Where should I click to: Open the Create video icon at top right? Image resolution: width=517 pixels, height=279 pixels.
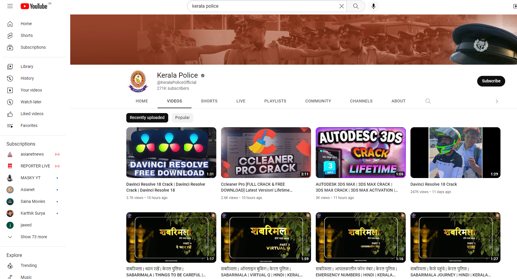(x=515, y=6)
